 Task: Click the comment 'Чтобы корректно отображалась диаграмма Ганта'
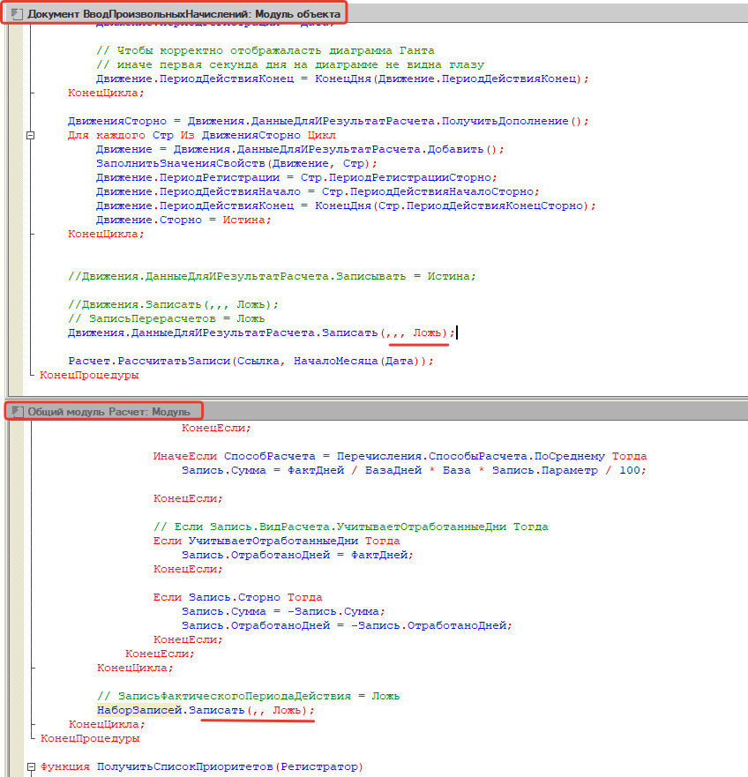pos(266,50)
